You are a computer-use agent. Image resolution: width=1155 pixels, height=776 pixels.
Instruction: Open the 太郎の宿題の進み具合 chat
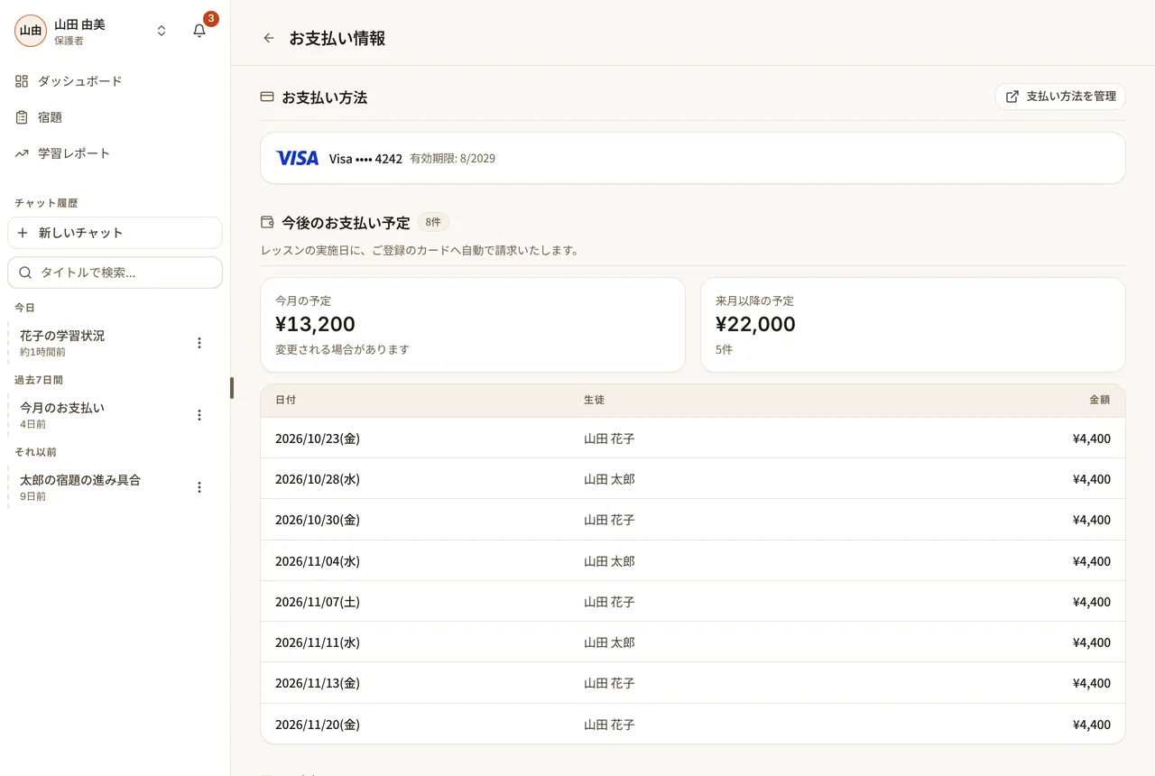coord(99,487)
